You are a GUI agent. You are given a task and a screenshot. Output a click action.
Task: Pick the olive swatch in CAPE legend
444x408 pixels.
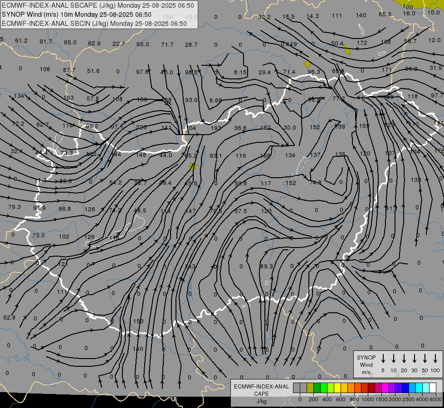[x=310, y=388]
